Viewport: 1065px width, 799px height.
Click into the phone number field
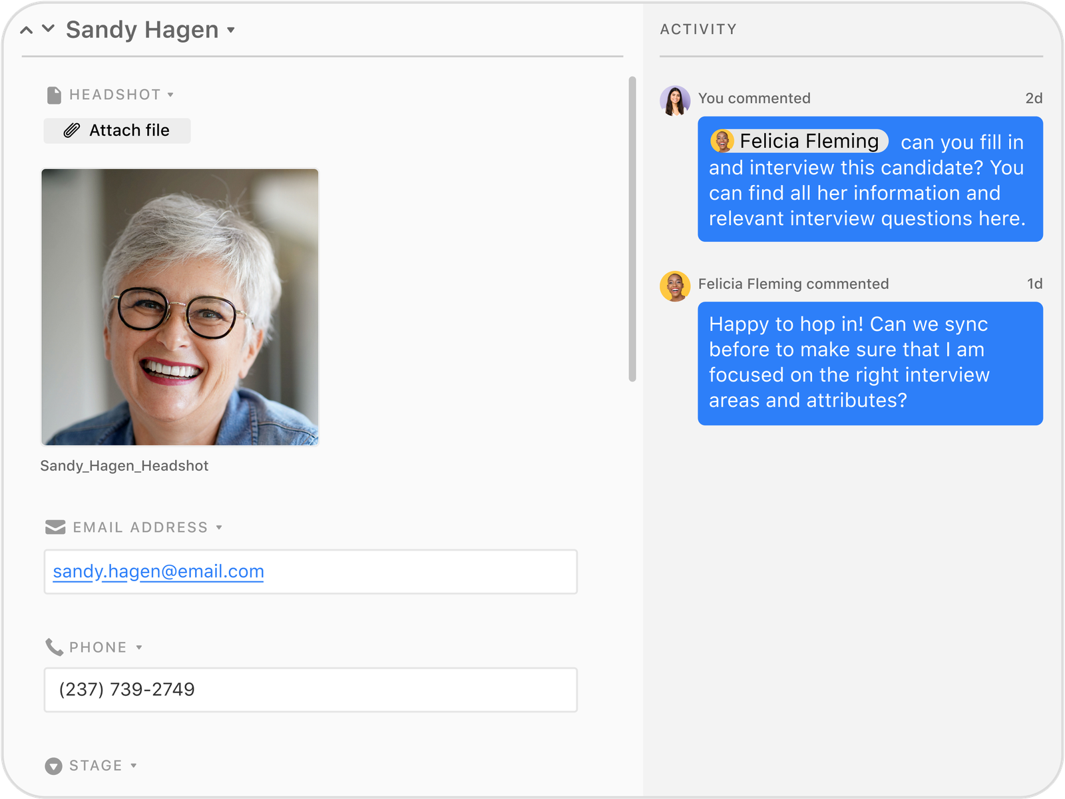coord(310,690)
